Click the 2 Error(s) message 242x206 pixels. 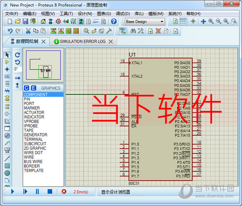pos(81,192)
